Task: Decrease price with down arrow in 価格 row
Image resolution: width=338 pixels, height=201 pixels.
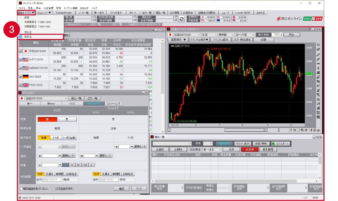Action: pos(40,156)
